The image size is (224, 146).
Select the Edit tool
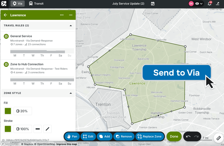point(88,136)
